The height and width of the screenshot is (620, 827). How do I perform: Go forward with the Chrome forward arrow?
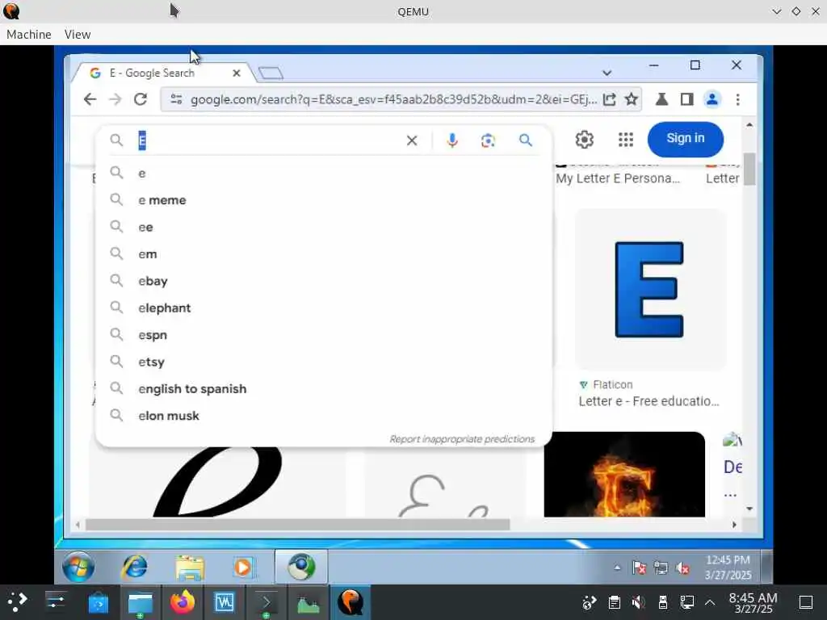pyautogui.click(x=115, y=99)
